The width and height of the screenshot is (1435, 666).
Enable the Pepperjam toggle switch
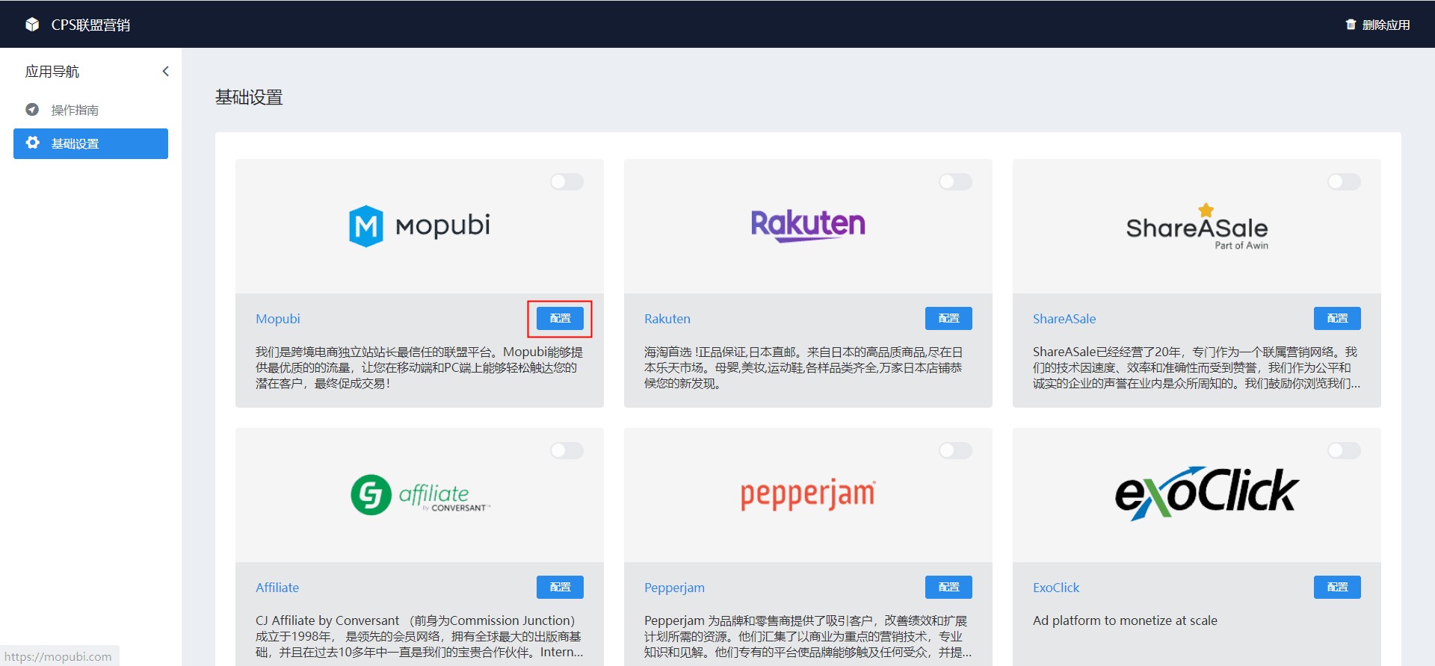[x=955, y=450]
